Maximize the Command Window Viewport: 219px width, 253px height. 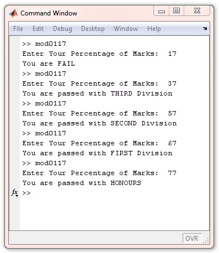click(177, 10)
